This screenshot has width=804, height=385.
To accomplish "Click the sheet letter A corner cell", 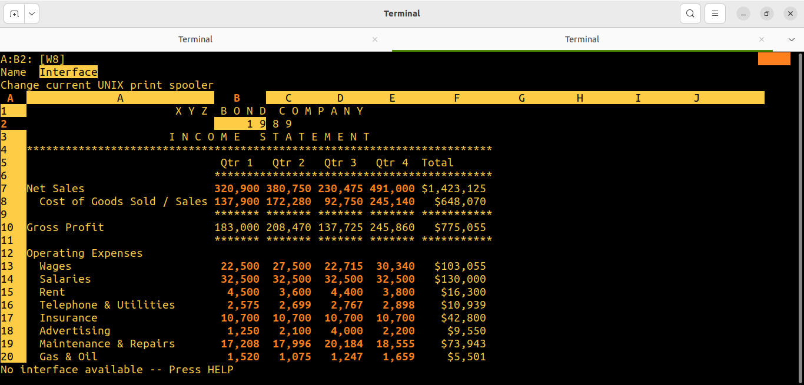I will 11,98.
